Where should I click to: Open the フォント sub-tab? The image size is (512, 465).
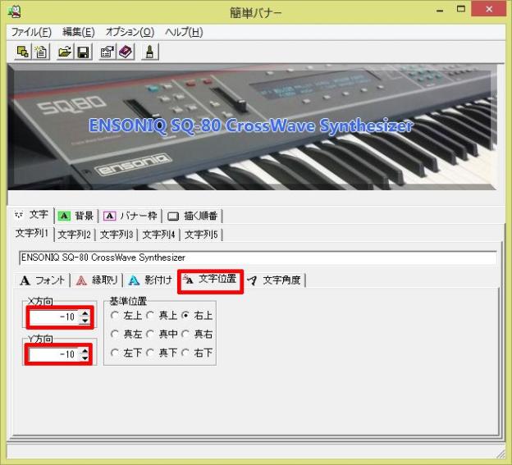[x=43, y=280]
